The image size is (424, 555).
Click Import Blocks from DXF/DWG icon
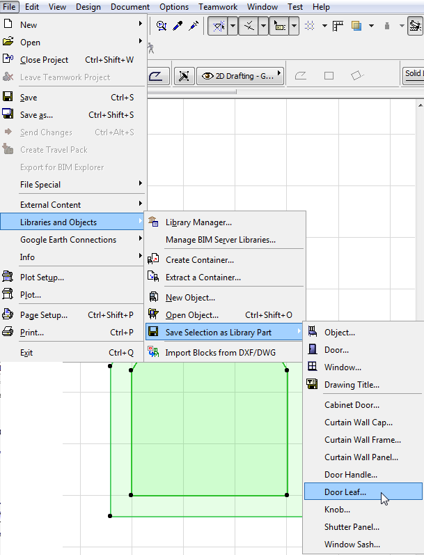(x=153, y=352)
